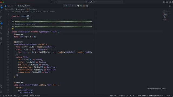173x97 pixels.
Task: Open the Run and Debug view
Action: coord(1,23)
